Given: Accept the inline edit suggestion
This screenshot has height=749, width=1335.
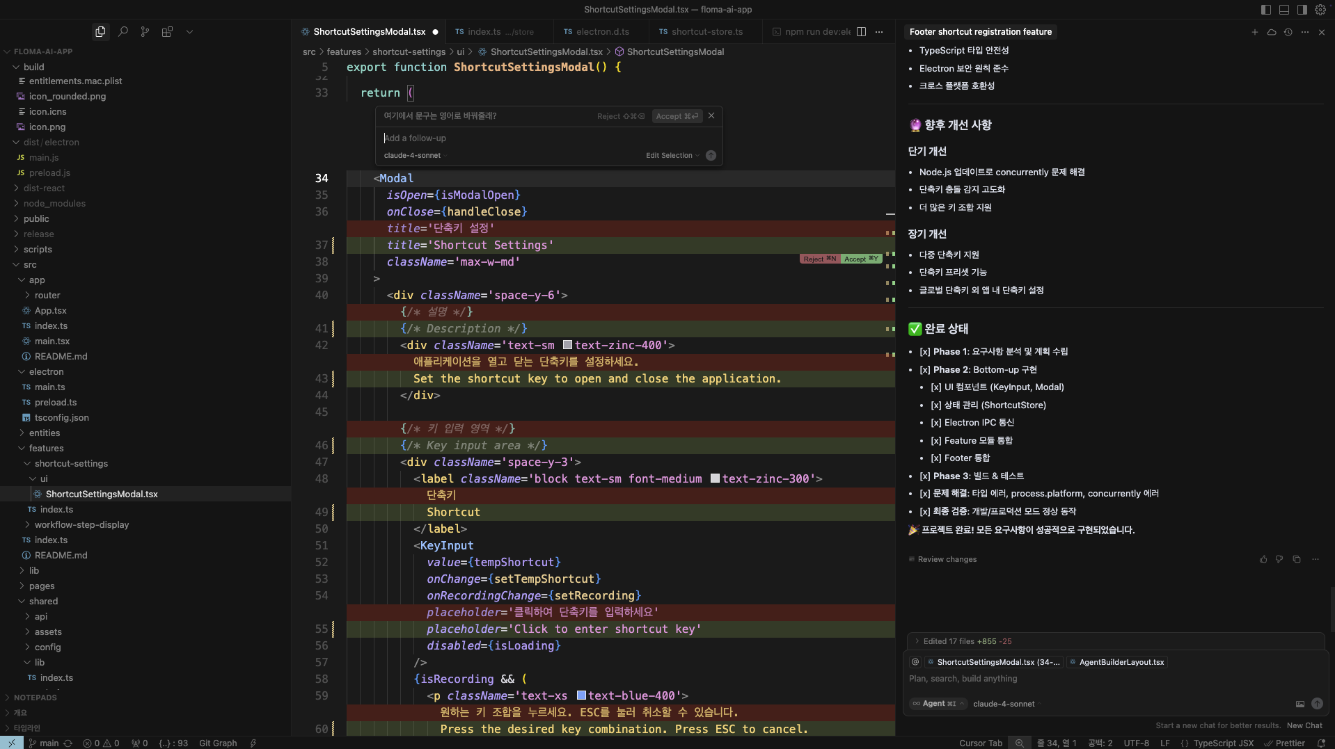Looking at the screenshot, I should (677, 116).
